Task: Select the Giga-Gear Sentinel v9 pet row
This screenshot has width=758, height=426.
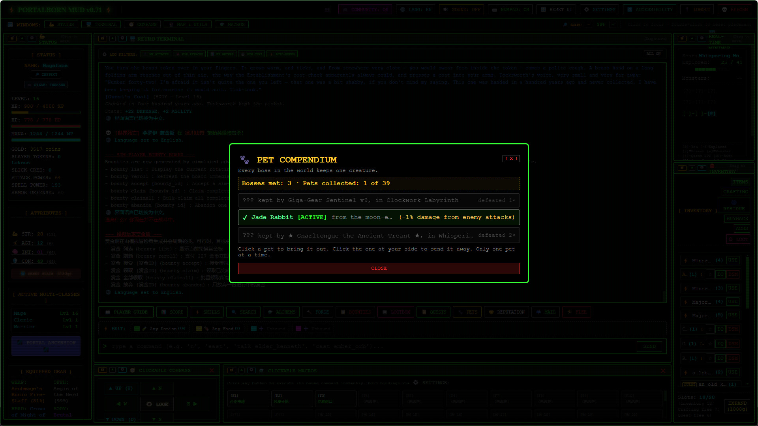Action: pos(379,200)
